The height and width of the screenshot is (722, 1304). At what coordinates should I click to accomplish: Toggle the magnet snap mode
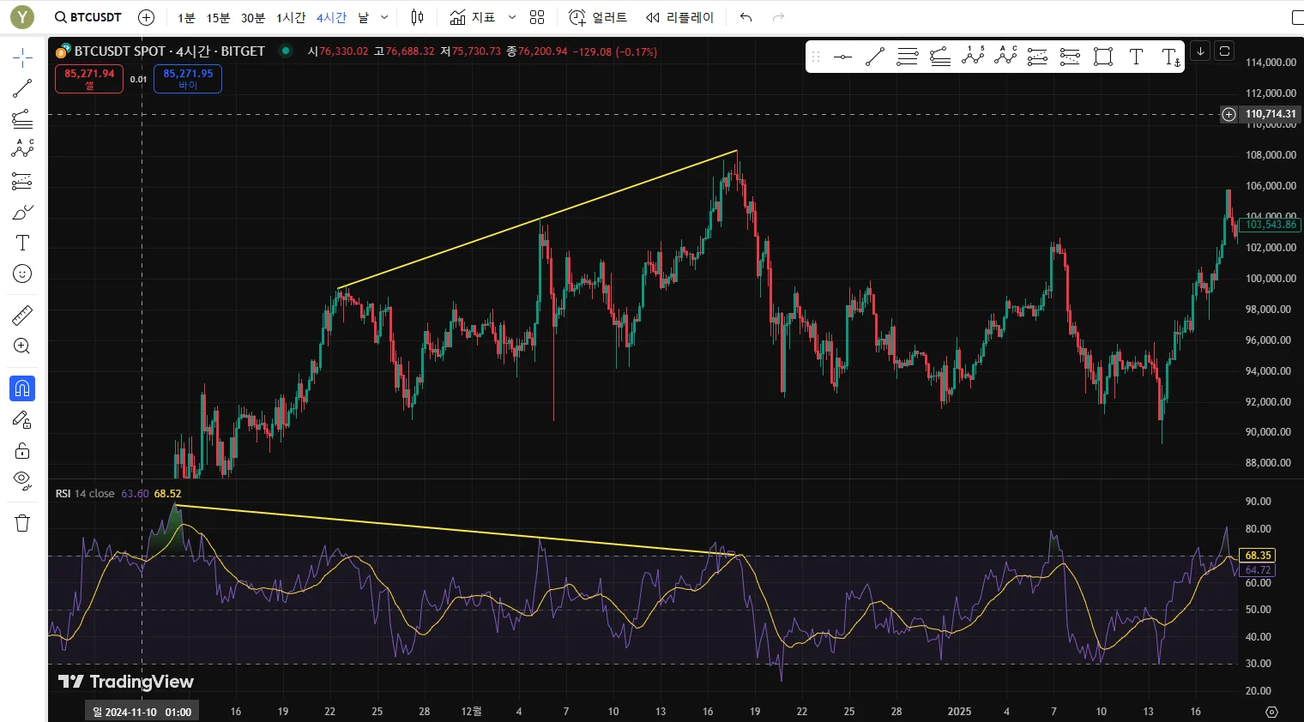(x=22, y=388)
